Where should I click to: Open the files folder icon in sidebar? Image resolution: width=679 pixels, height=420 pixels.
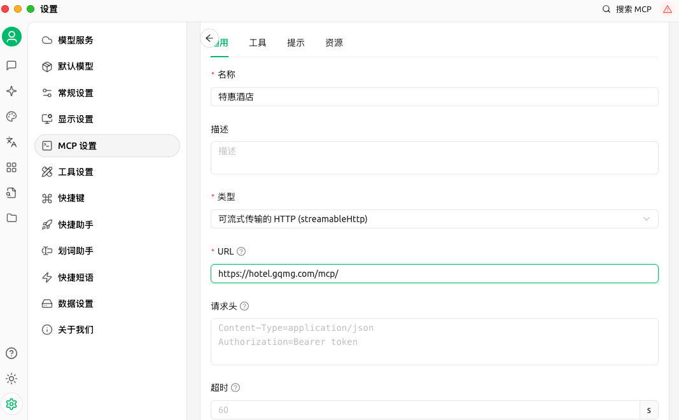(x=11, y=218)
